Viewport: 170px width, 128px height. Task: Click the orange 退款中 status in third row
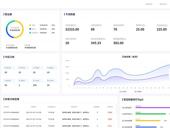[x=110, y=126]
